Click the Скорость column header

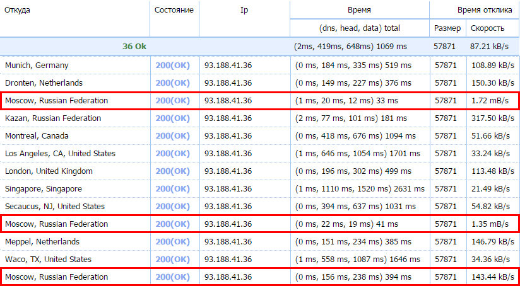pyautogui.click(x=487, y=28)
